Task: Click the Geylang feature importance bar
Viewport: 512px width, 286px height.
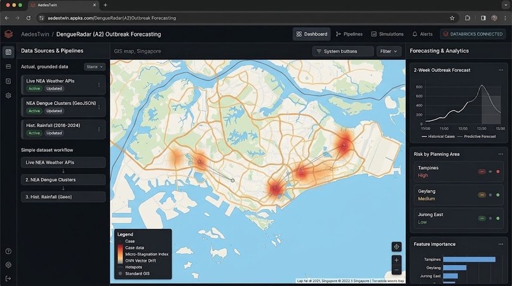Action: click(455, 268)
